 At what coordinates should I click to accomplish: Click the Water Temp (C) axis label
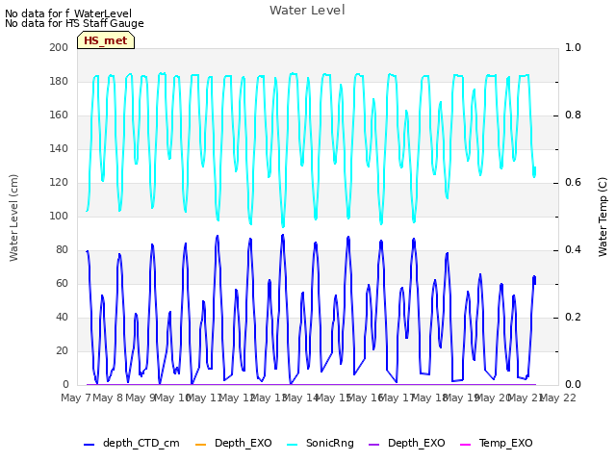click(603, 217)
